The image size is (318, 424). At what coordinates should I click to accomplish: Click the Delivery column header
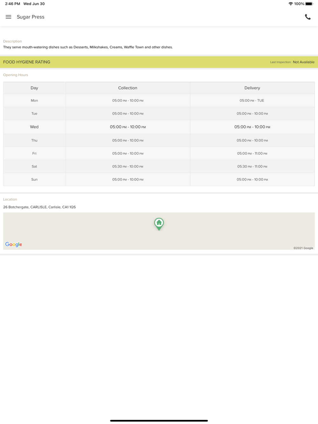pos(252,88)
